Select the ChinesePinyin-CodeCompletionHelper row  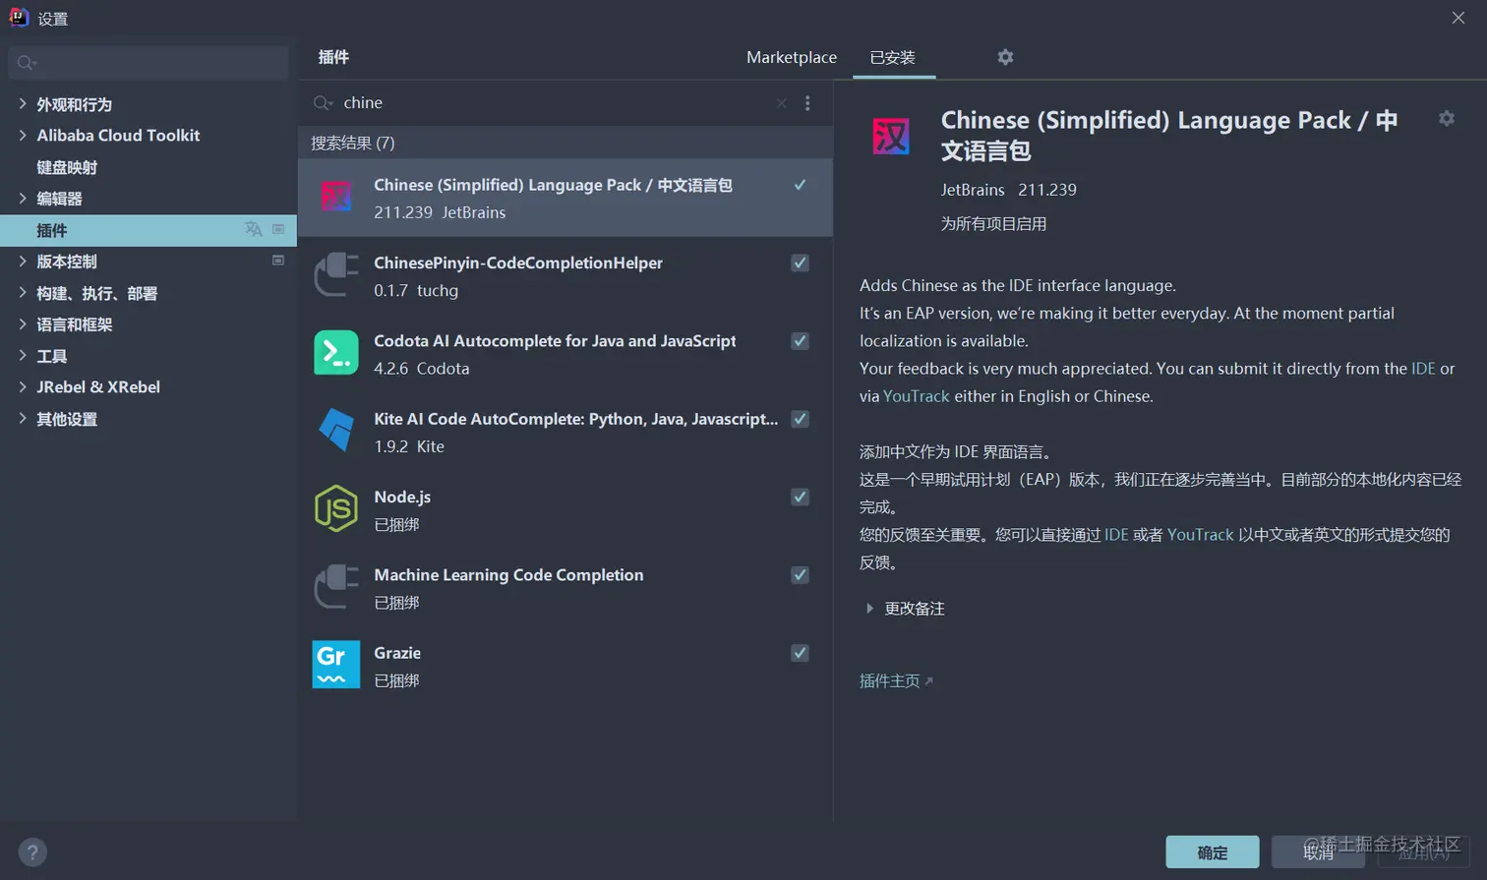click(x=565, y=276)
